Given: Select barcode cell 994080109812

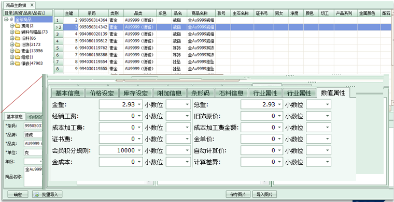Looking at the screenshot, I should point(93,41).
